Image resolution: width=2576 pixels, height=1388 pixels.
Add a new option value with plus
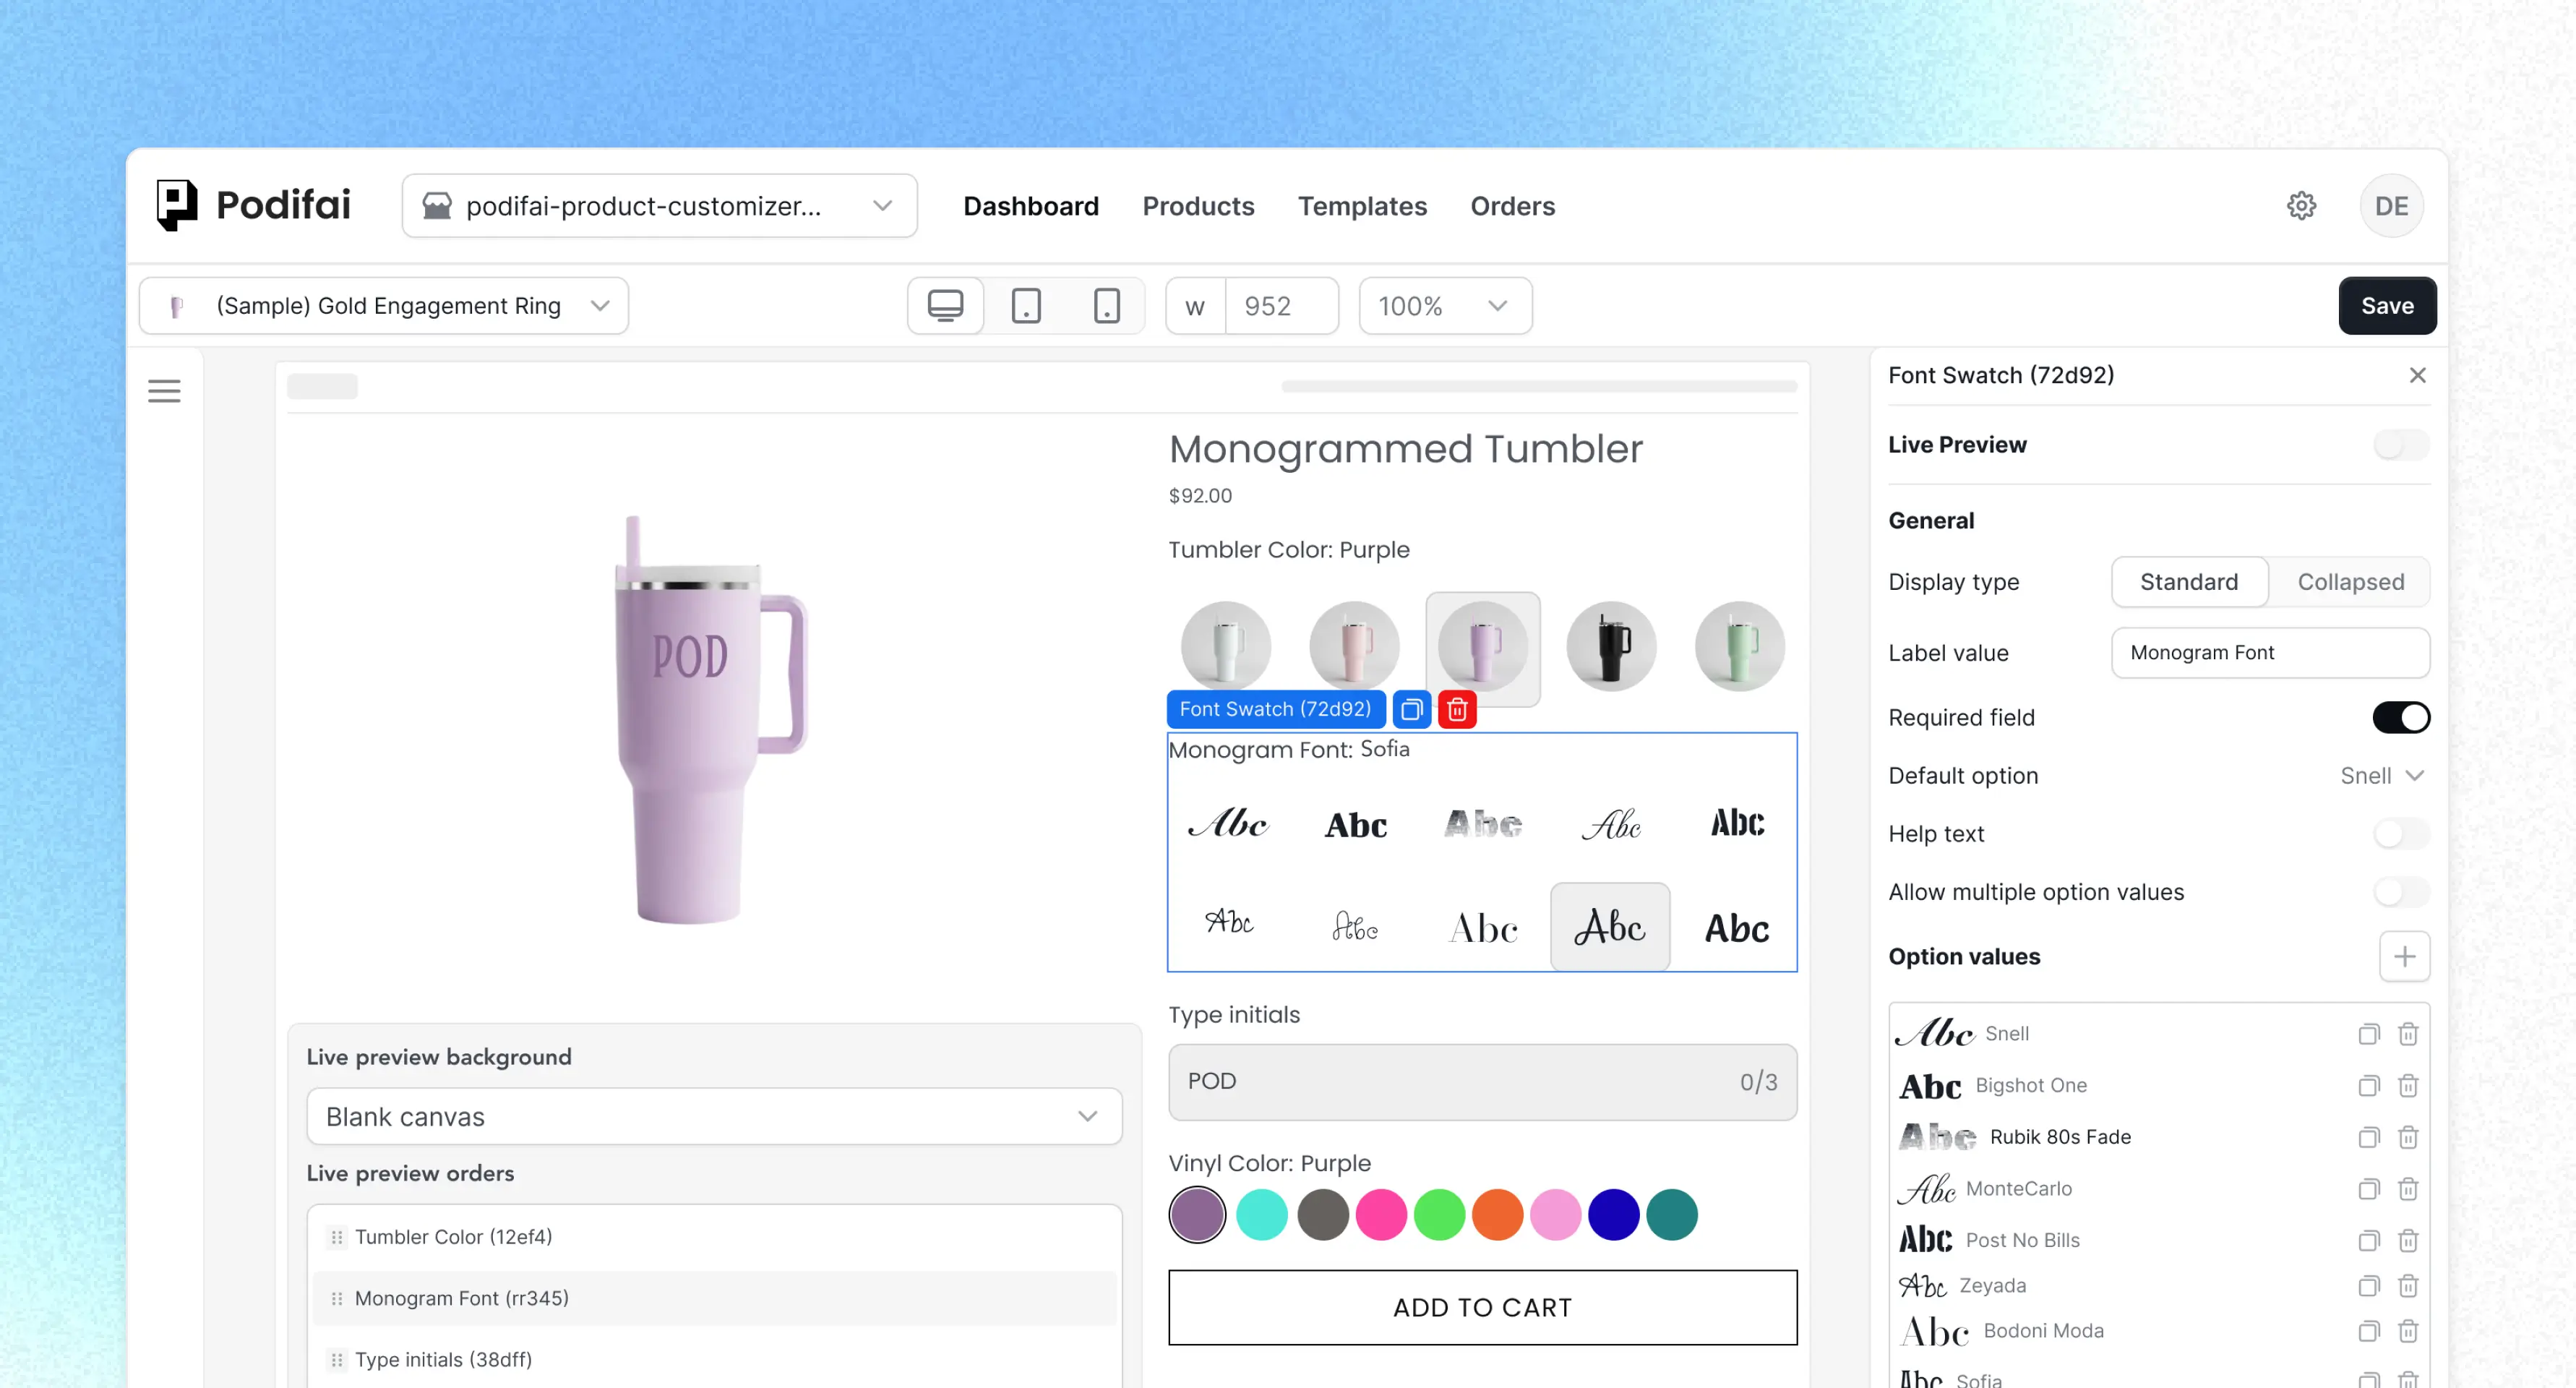2404,957
